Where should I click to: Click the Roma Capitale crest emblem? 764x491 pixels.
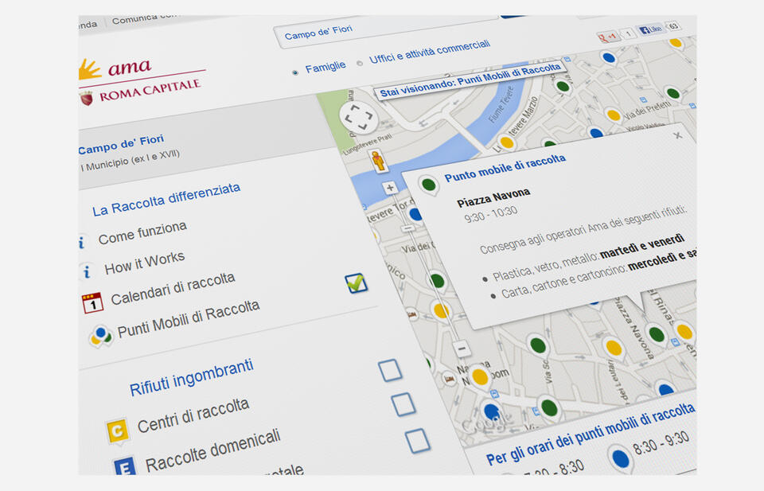click(87, 99)
